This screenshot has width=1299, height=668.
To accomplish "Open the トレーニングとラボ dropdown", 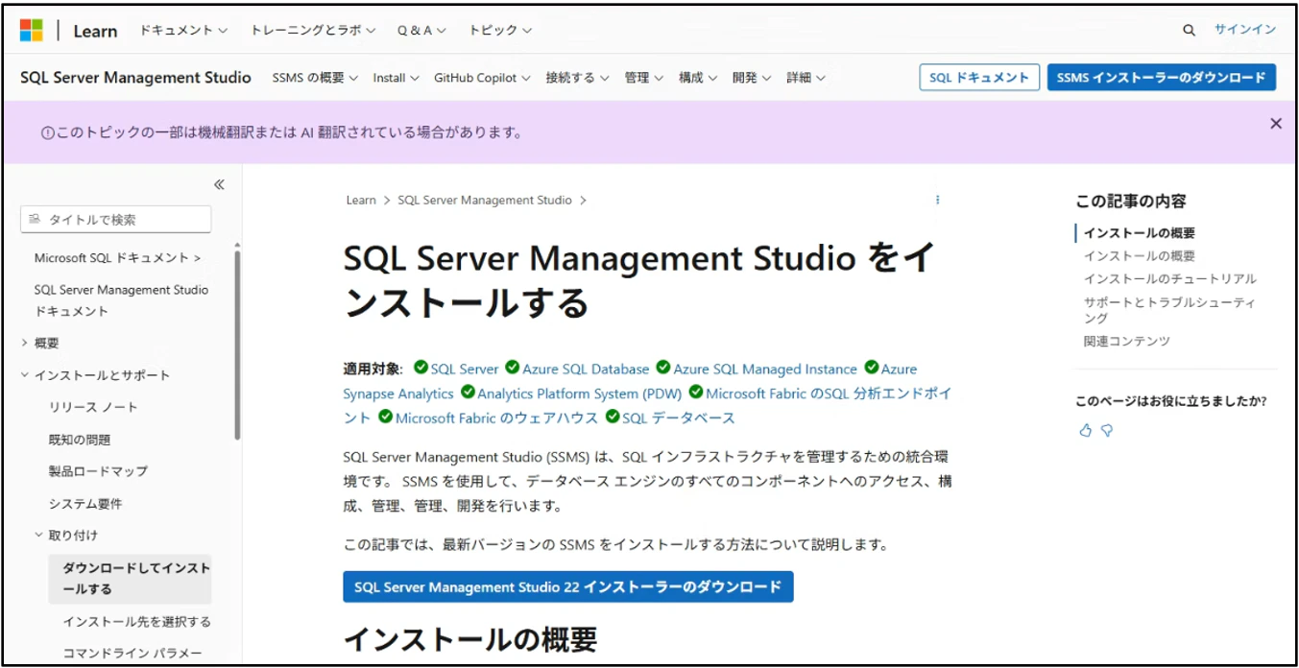I will pyautogui.click(x=313, y=31).
